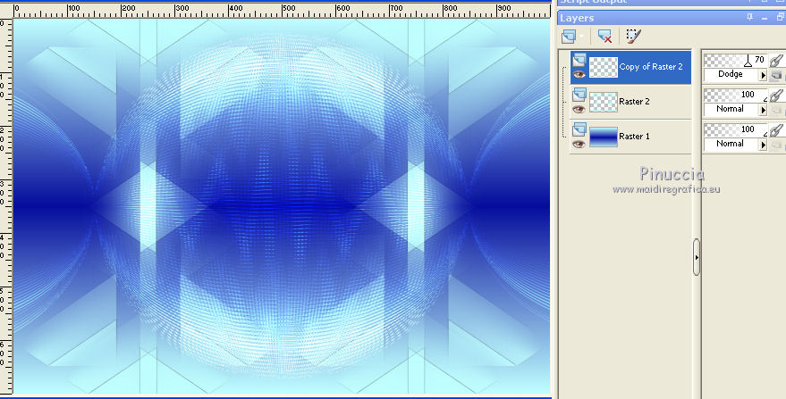The height and width of the screenshot is (399, 786).
Task: Toggle visibility of Copy of Raster 2
Action: pyautogui.click(x=579, y=75)
